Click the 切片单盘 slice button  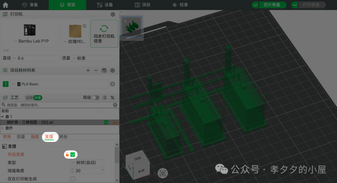click(269, 5)
